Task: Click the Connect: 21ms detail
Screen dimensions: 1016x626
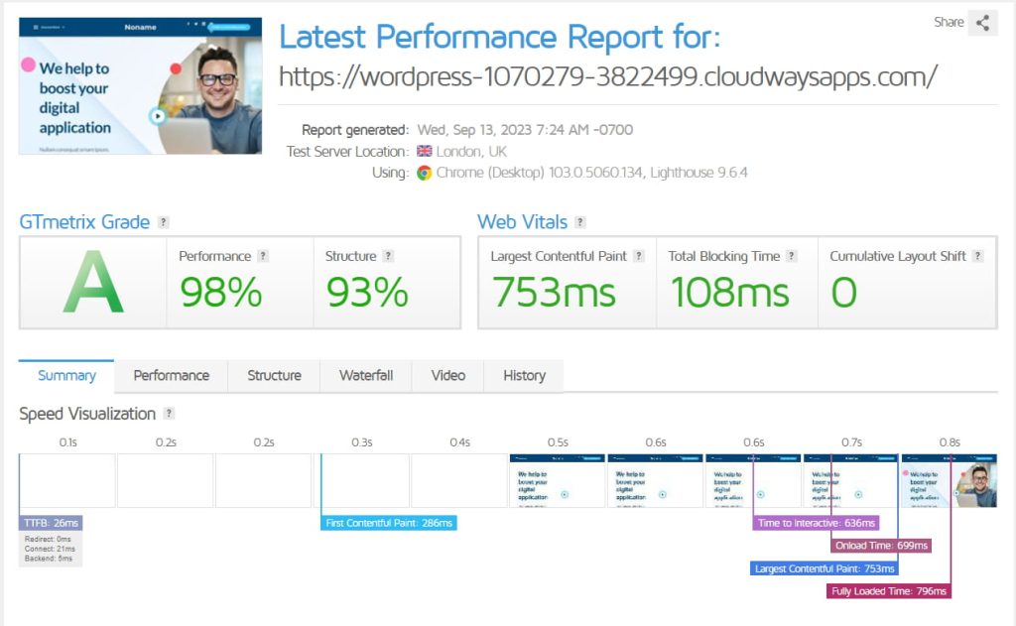Action: [50, 549]
